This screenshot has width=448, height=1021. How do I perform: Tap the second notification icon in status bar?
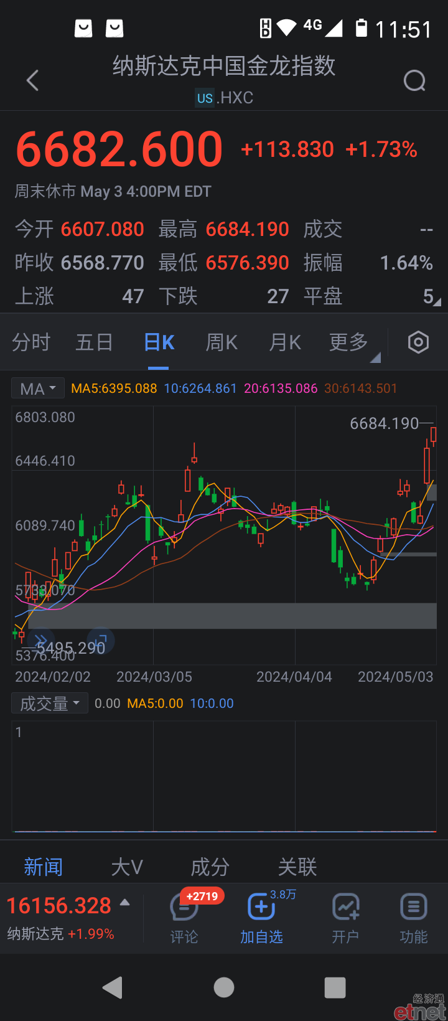point(114,28)
